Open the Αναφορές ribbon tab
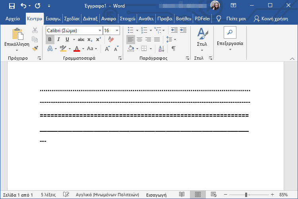Image resolution: width=298 pixels, height=199 pixels. (109, 19)
